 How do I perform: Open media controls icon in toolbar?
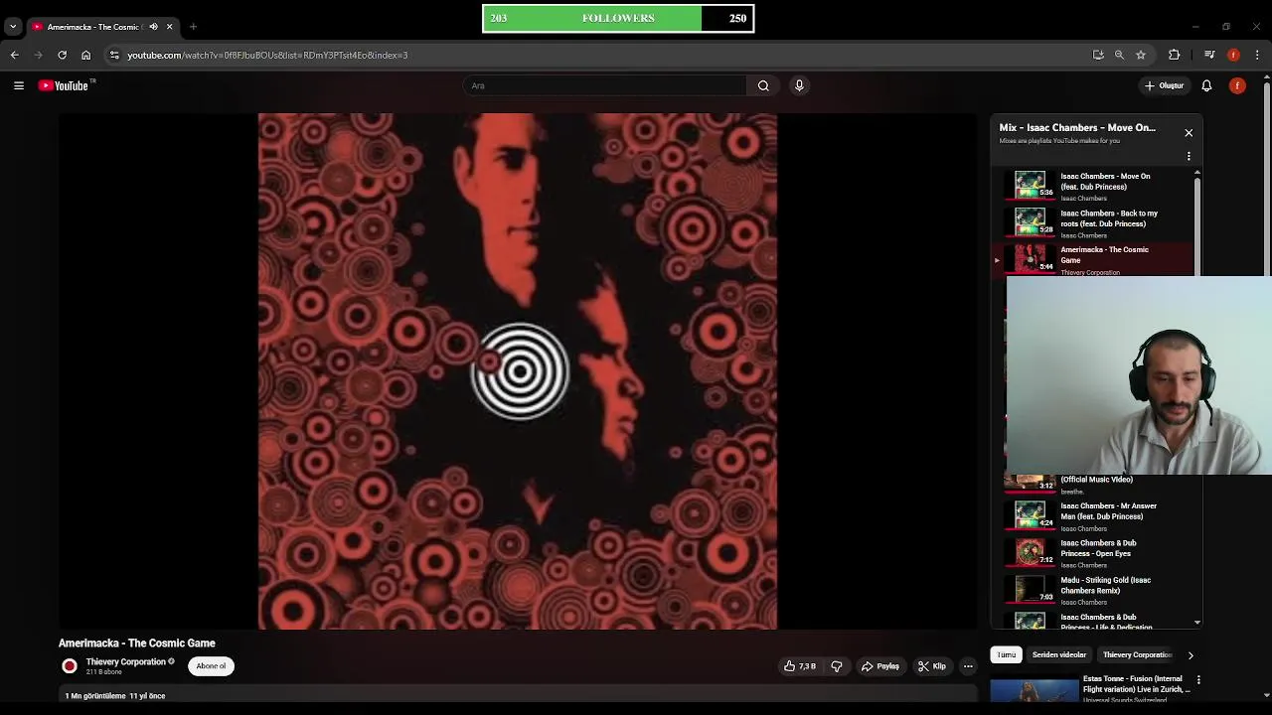(1209, 55)
